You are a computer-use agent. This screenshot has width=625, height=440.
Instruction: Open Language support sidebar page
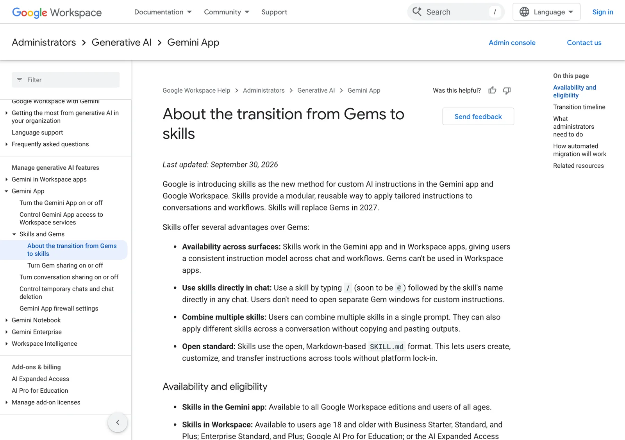click(x=37, y=133)
